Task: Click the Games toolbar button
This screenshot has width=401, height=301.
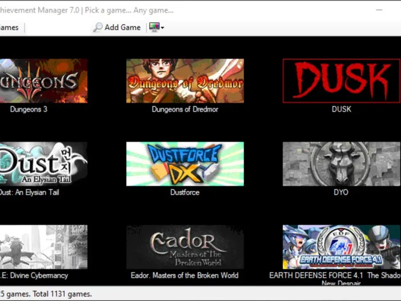Action: click(9, 28)
